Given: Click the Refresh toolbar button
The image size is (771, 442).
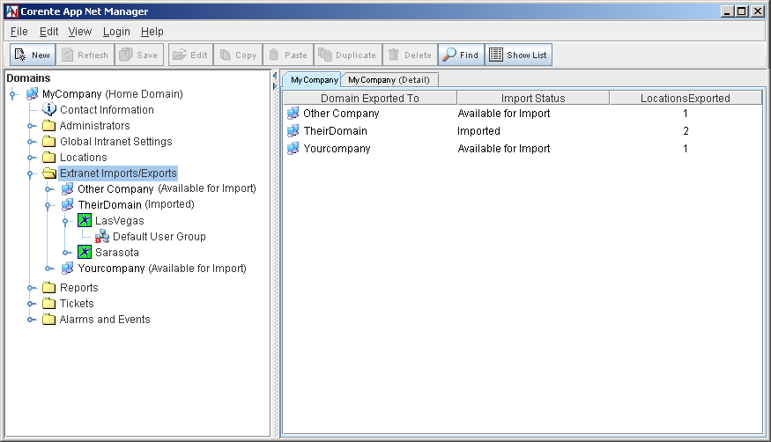Looking at the screenshot, I should [85, 55].
